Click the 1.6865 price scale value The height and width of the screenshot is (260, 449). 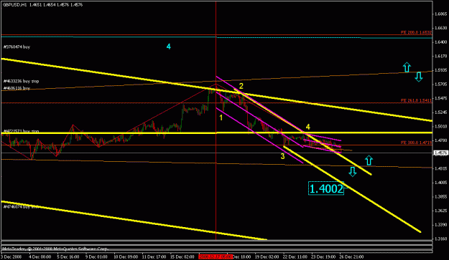coord(441,14)
